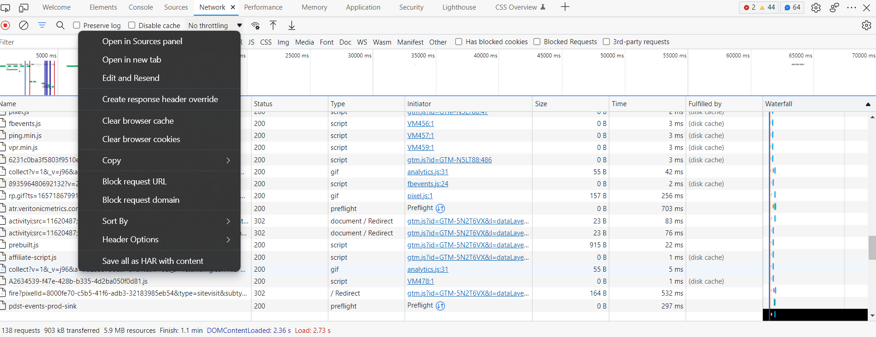The height and width of the screenshot is (337, 876).
Task: Click the Export HAR download arrow
Action: (292, 25)
